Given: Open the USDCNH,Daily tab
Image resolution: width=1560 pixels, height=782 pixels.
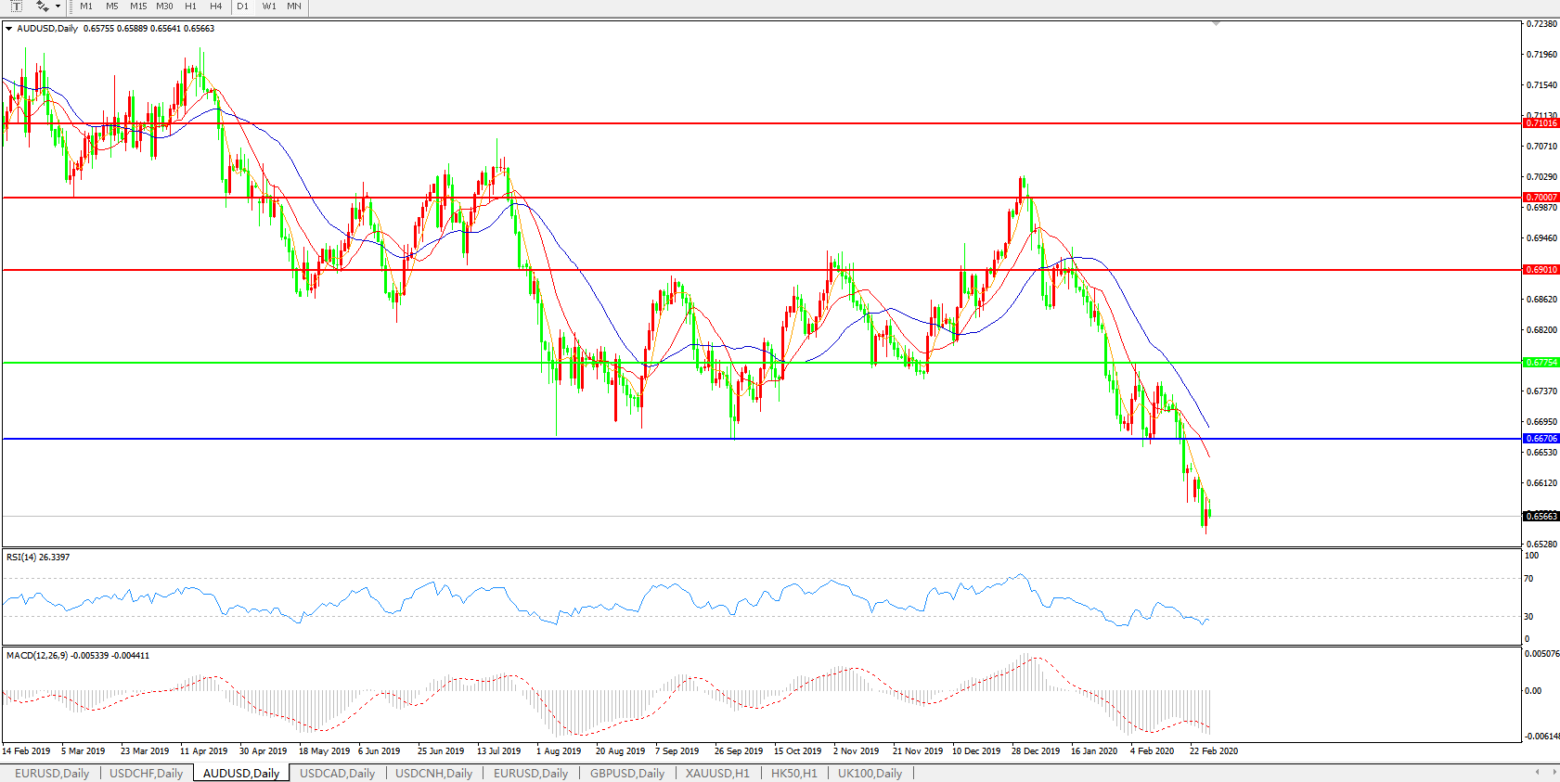Looking at the screenshot, I should [x=433, y=773].
